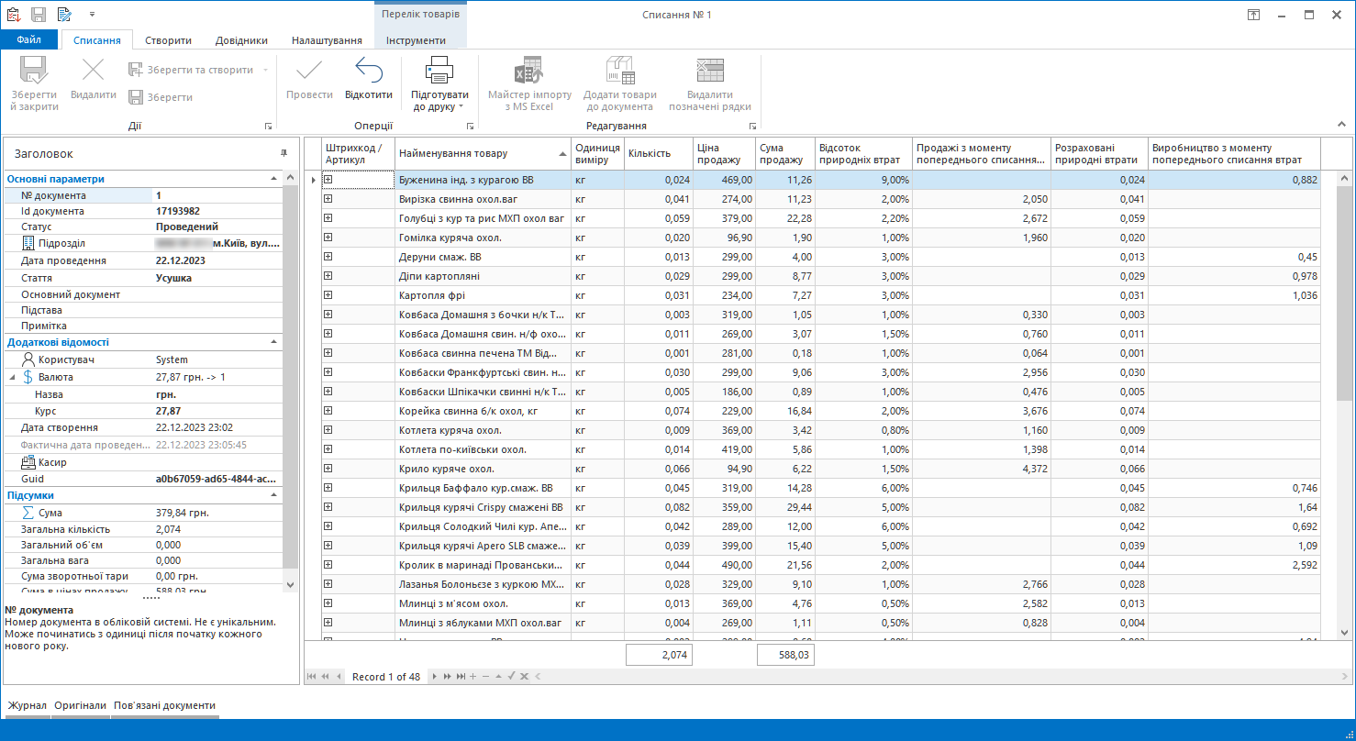Open the Дії group dialog launcher

(x=269, y=126)
